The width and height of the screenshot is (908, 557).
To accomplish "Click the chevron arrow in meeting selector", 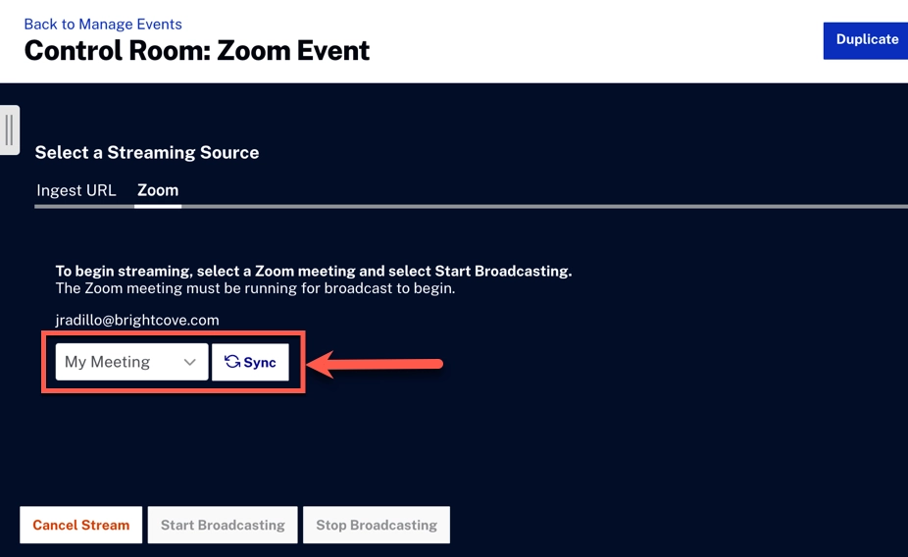I will pyautogui.click(x=190, y=362).
